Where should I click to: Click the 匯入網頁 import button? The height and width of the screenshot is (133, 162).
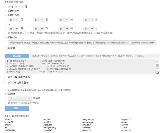tap(17, 56)
